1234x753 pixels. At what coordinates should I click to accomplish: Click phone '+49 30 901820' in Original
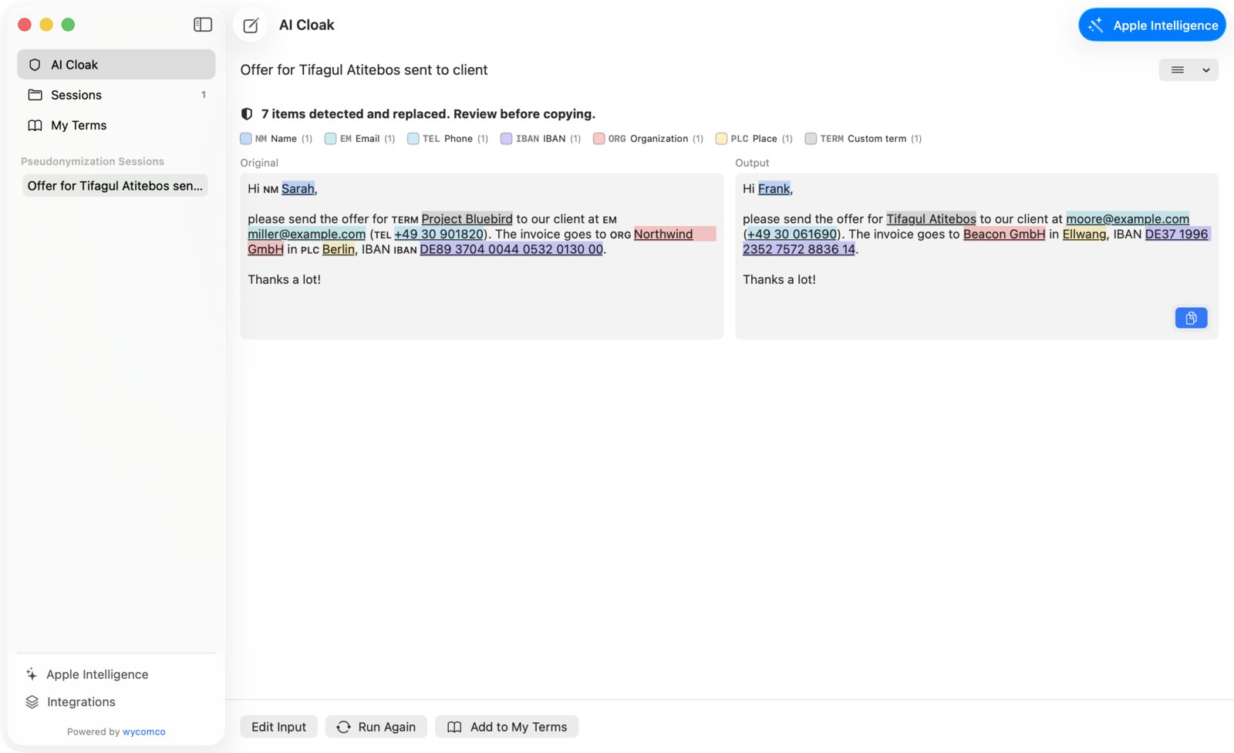439,235
